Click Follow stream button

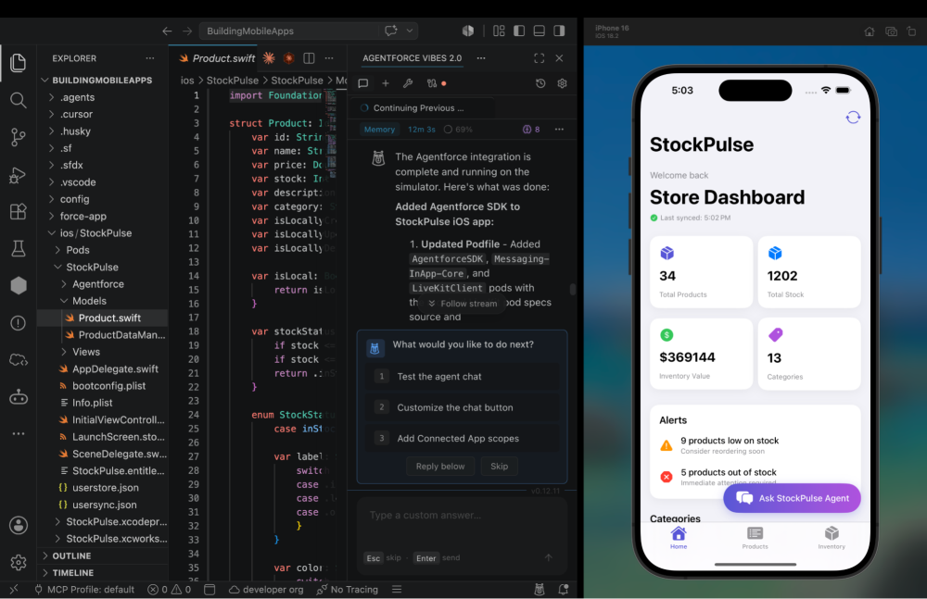click(x=462, y=304)
